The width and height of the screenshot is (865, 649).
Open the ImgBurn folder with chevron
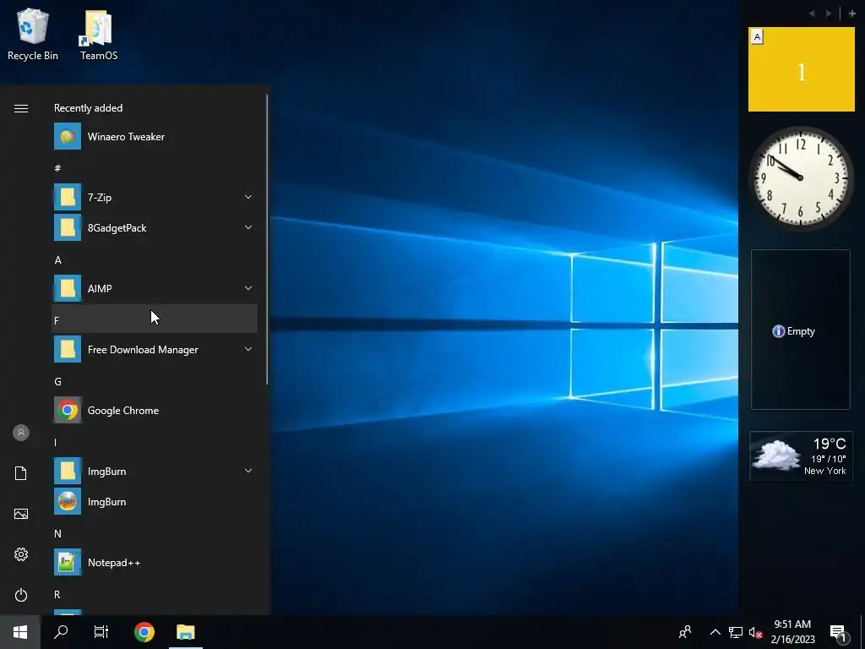point(155,471)
